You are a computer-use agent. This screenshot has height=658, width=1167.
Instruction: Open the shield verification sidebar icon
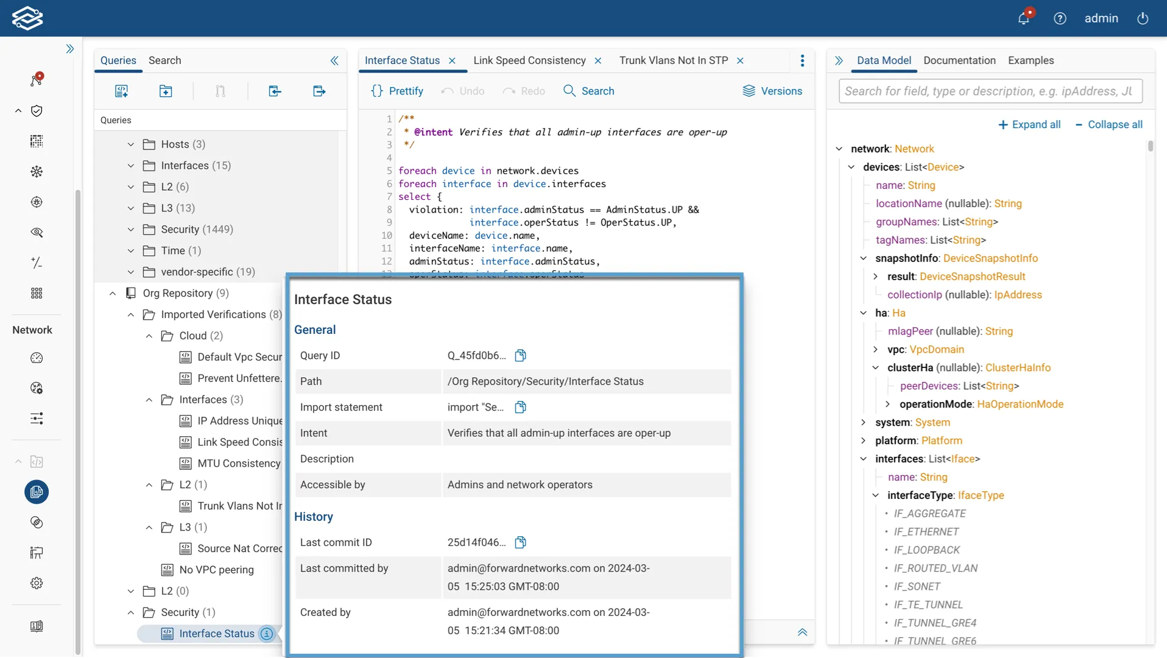point(37,111)
